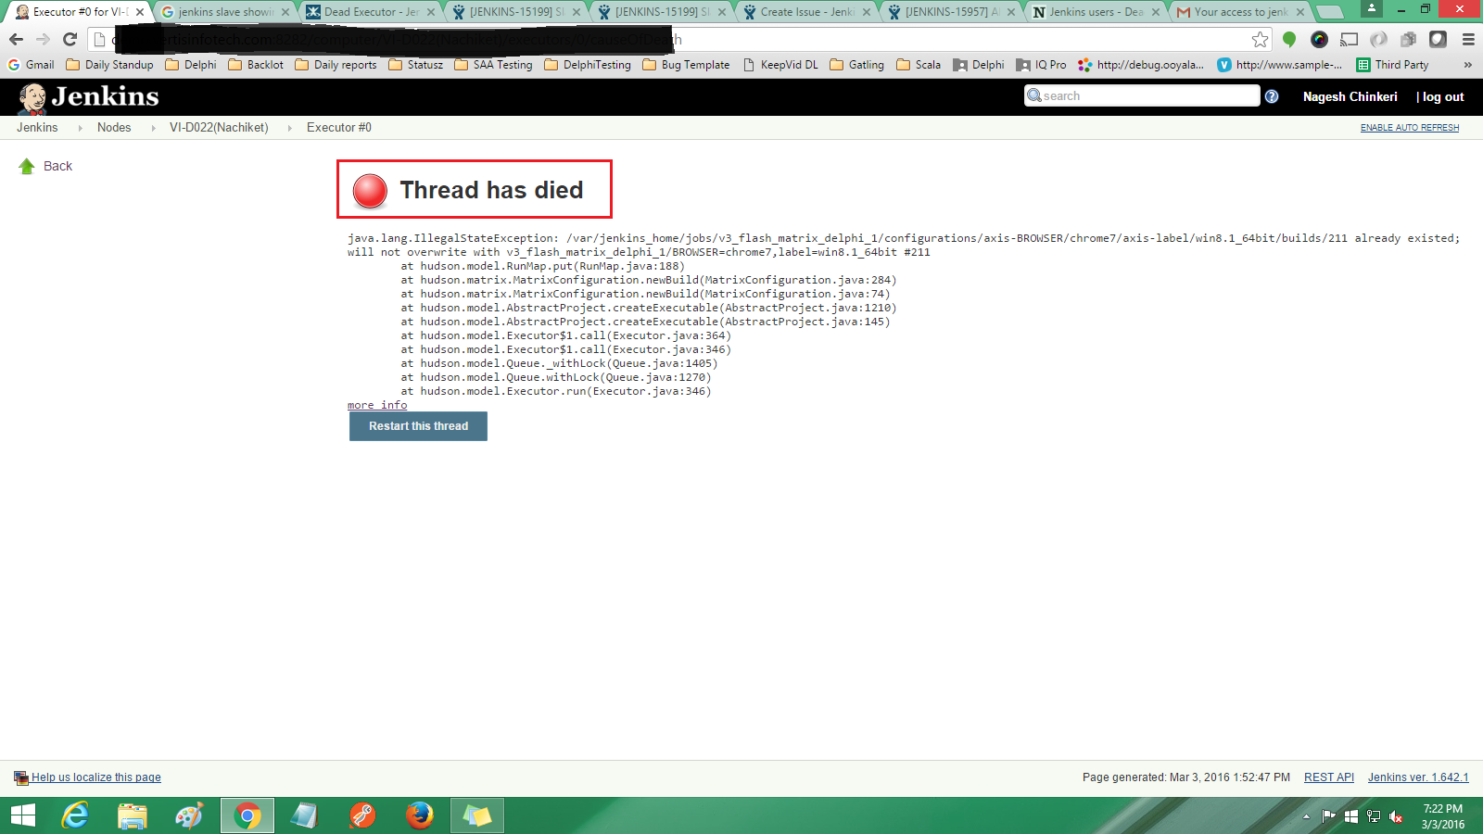Bookmark page with the star icon
The width and height of the screenshot is (1483, 834).
(1260, 40)
